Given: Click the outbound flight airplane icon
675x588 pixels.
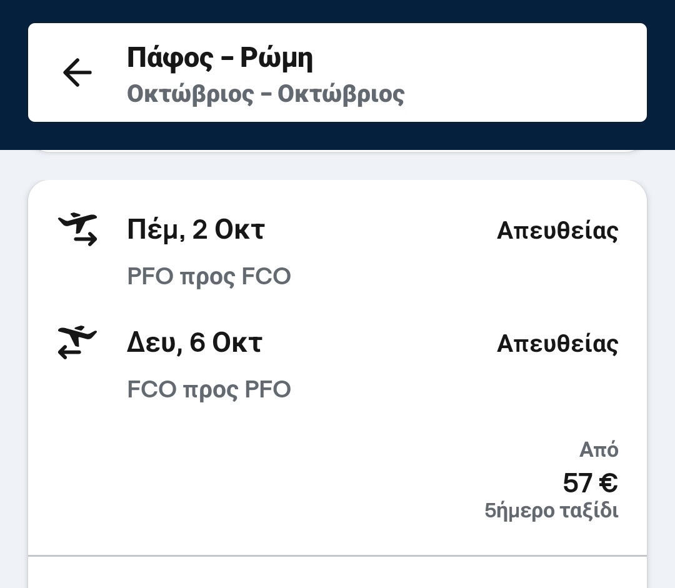Looking at the screenshot, I should tap(78, 229).
